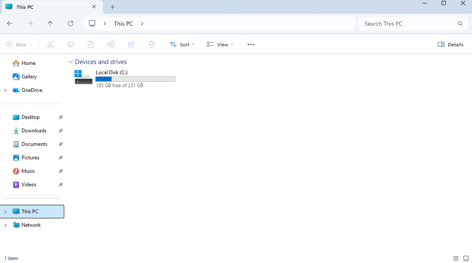472x263 pixels.
Task: Unpin Pictures using its pin icon
Action: pyautogui.click(x=60, y=158)
